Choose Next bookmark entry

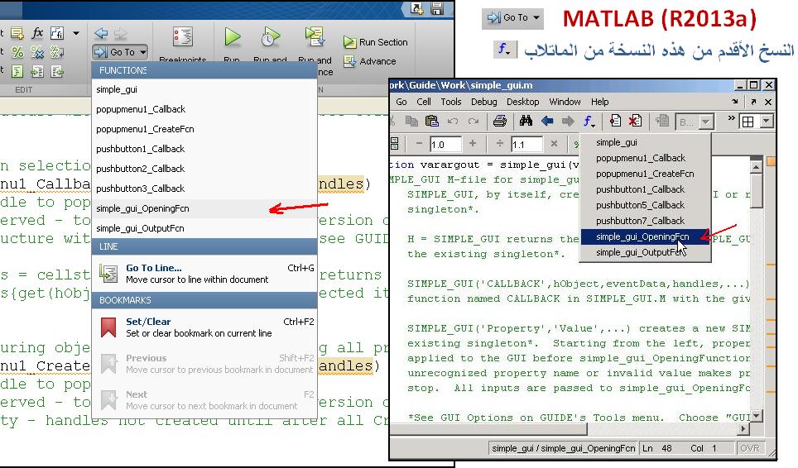pyautogui.click(x=204, y=400)
